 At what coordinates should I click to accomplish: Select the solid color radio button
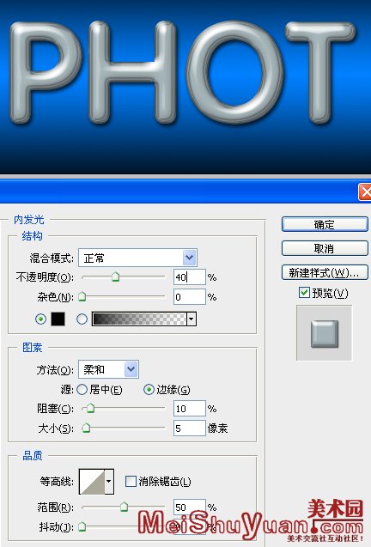pos(41,319)
